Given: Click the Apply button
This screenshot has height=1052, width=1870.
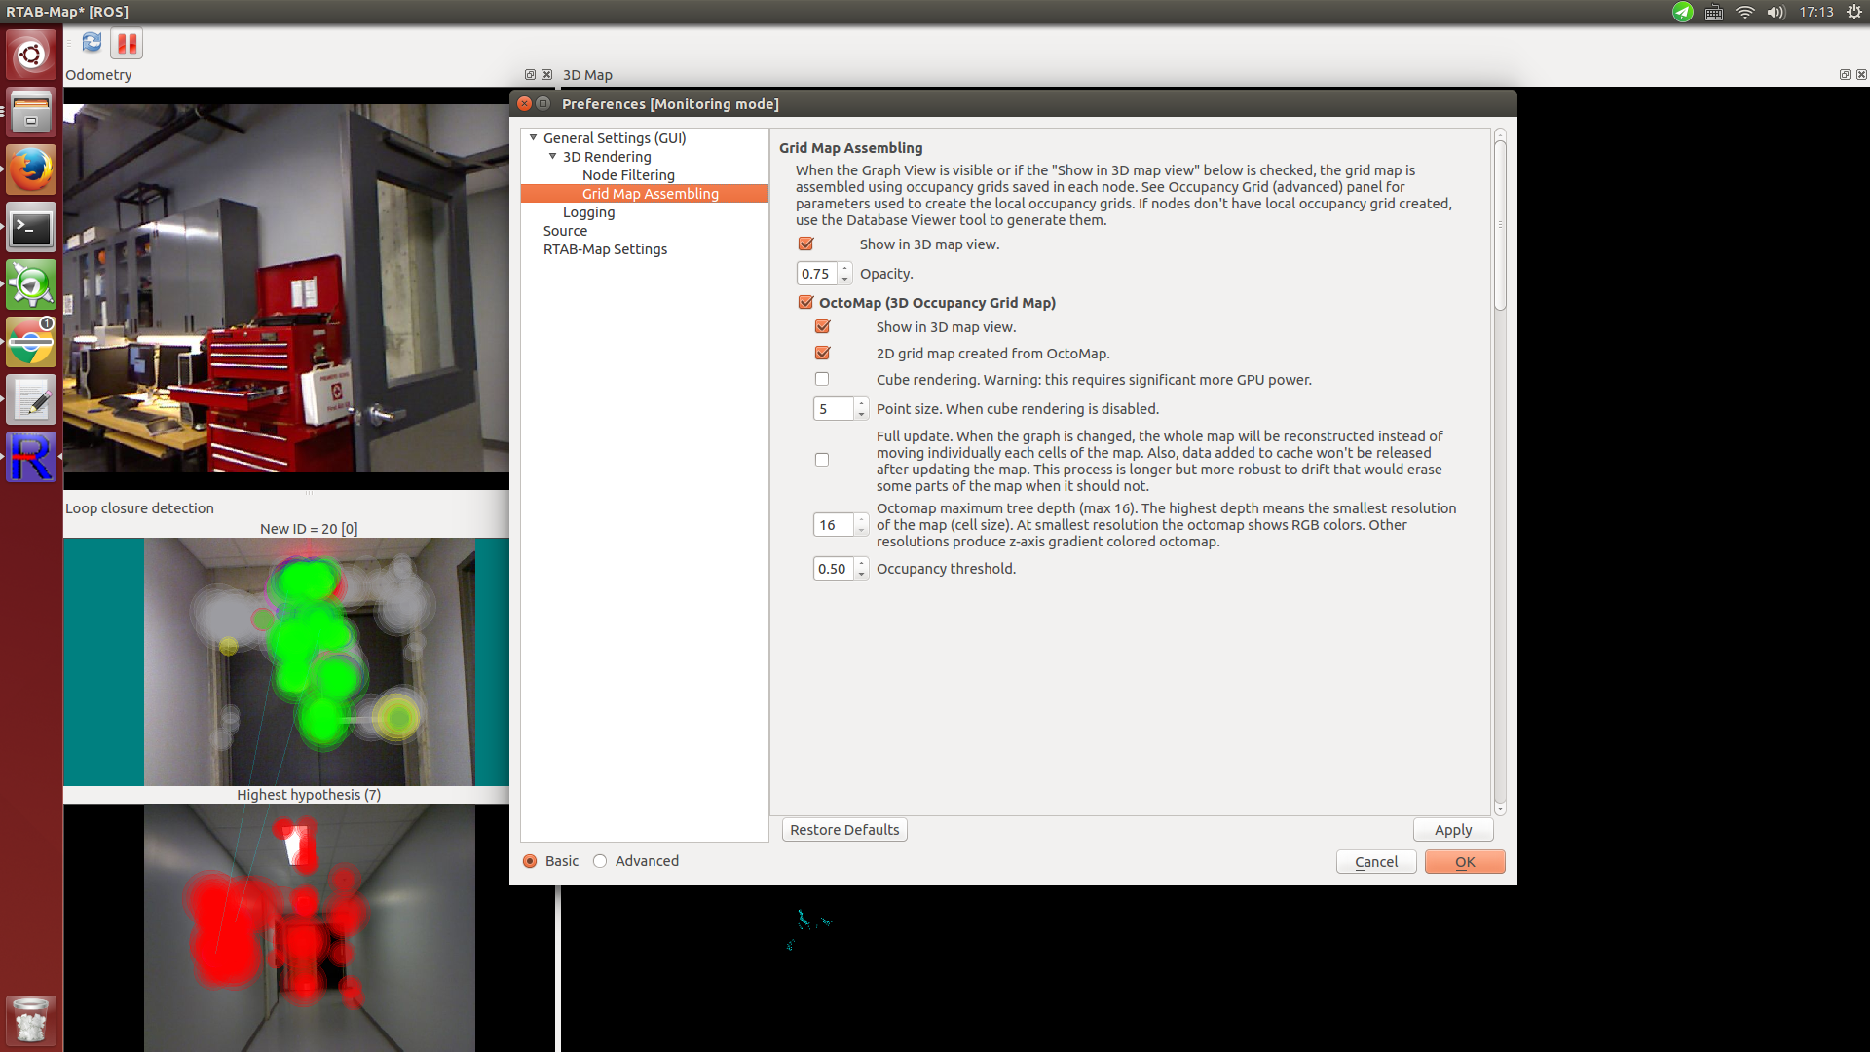Looking at the screenshot, I should point(1452,830).
